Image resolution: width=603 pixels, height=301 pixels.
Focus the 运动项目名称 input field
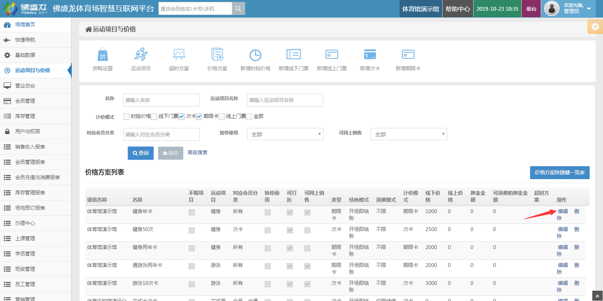285,100
